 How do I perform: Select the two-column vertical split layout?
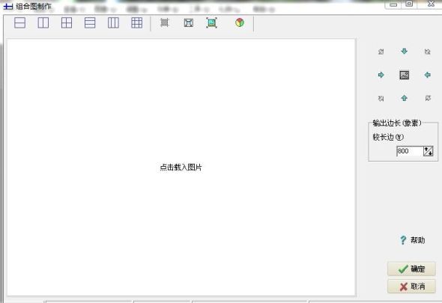[x=43, y=22]
